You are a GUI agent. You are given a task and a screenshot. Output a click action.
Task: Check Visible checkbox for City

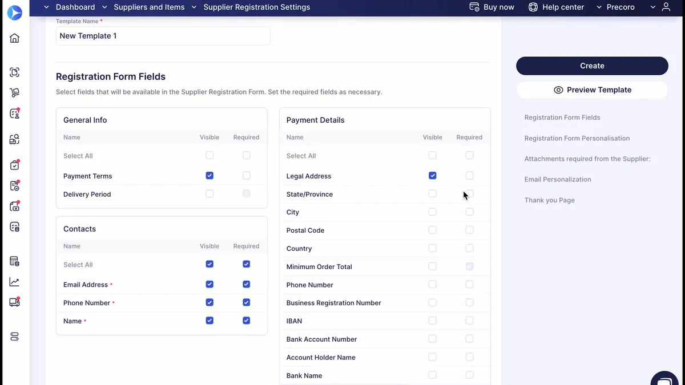point(432,212)
